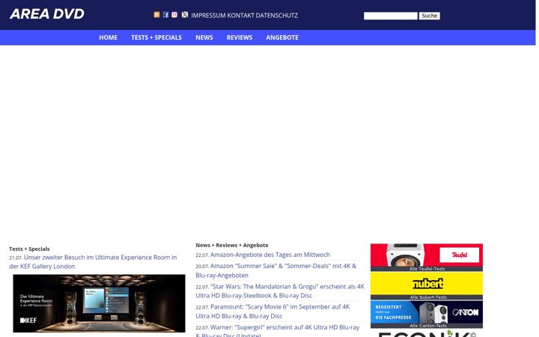Image resolution: width=539 pixels, height=337 pixels.
Task: Go to HOME in navigation bar
Action: click(109, 37)
